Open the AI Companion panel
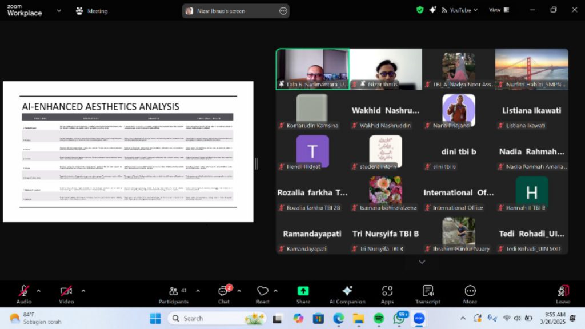 tap(347, 294)
